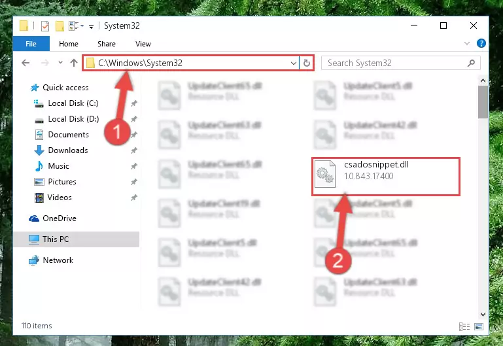Image resolution: width=503 pixels, height=346 pixels.
Task: Go forward with the right arrow button
Action: pyautogui.click(x=45, y=63)
